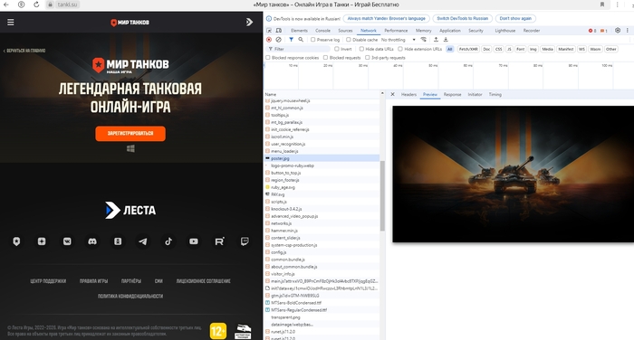The image size is (634, 340).
Task: Click the network Filter input field
Action: (299, 49)
